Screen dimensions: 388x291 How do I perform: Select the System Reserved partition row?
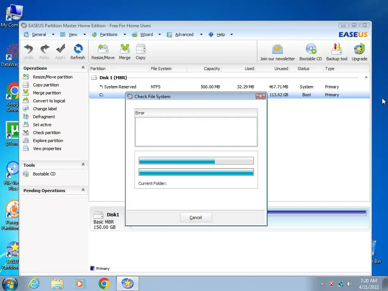229,87
